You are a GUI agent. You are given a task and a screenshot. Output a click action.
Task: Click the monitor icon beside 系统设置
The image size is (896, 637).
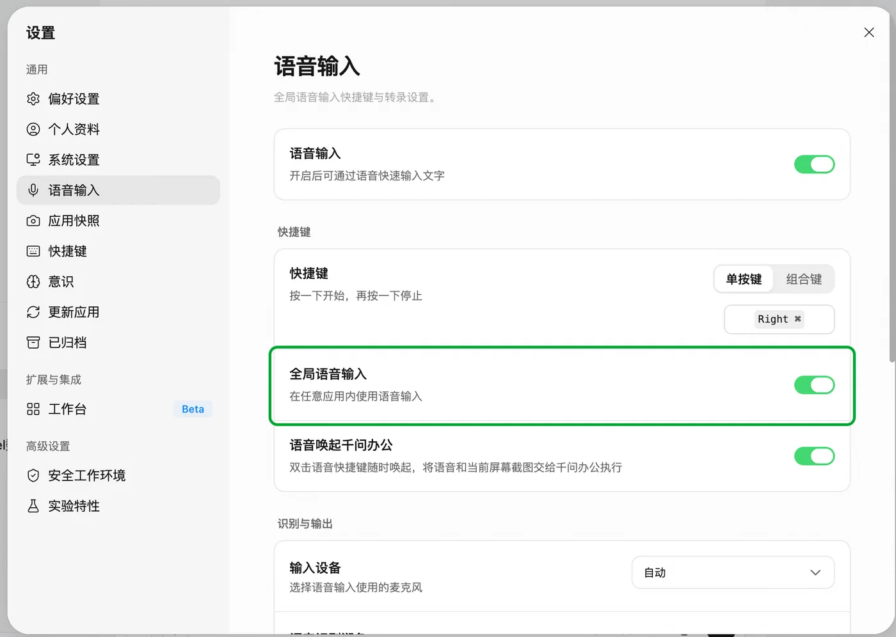point(33,160)
